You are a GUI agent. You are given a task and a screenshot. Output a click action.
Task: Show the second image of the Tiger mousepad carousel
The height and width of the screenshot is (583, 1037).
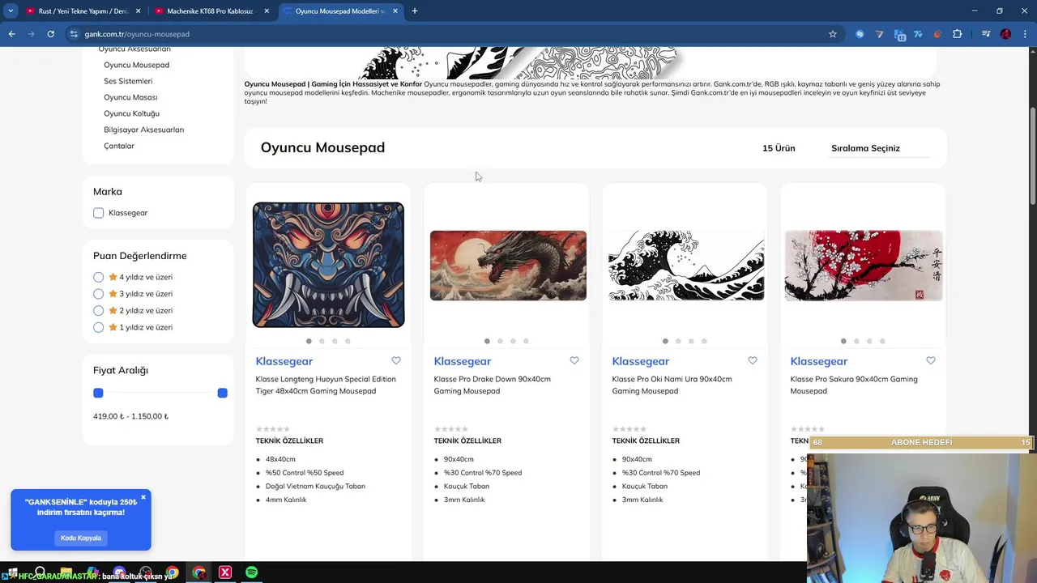pyautogui.click(x=322, y=341)
